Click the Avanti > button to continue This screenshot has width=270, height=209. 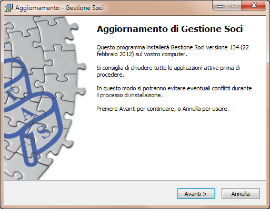[196, 194]
